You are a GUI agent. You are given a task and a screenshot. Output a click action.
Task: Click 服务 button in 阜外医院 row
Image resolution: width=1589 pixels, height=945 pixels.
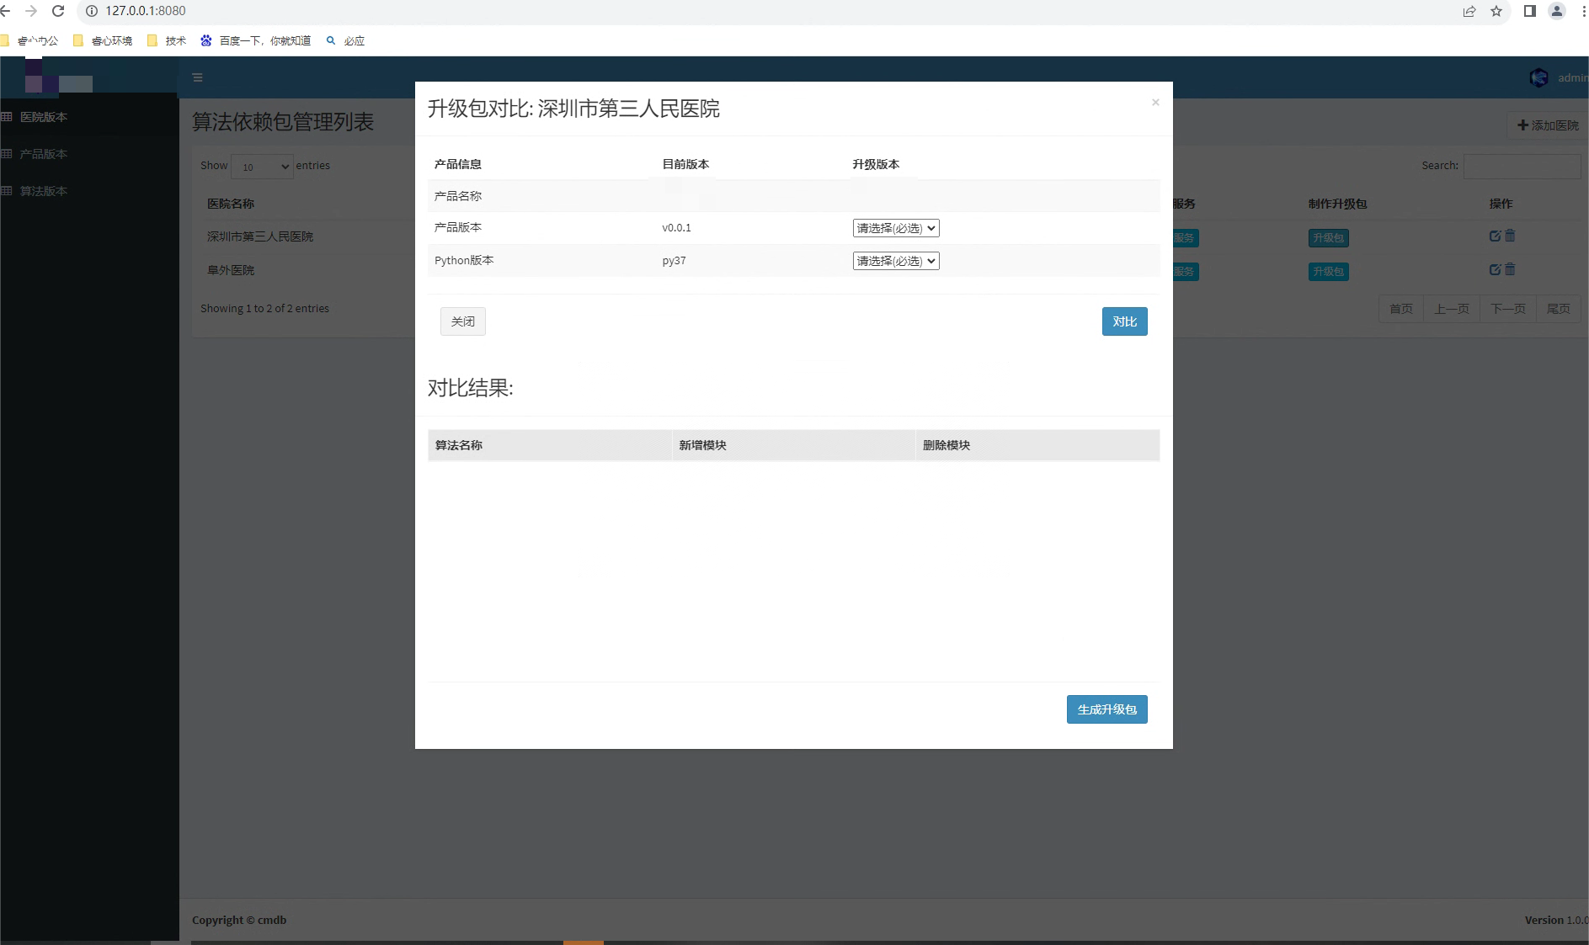point(1186,272)
